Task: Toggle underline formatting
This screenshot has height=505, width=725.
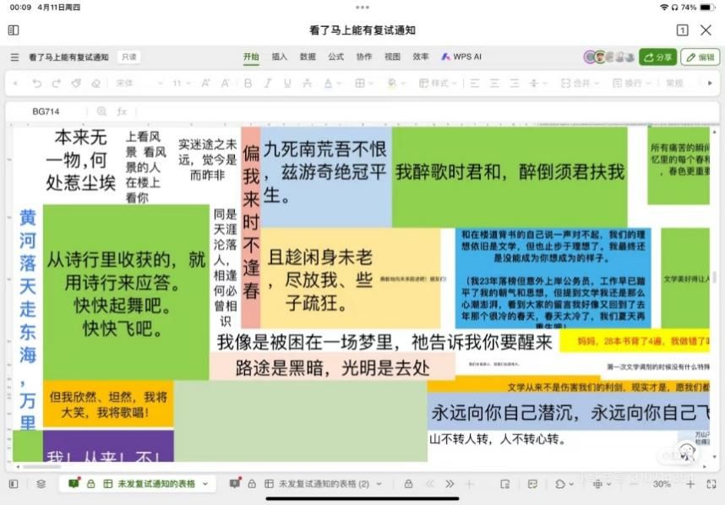Action: pyautogui.click(x=287, y=84)
